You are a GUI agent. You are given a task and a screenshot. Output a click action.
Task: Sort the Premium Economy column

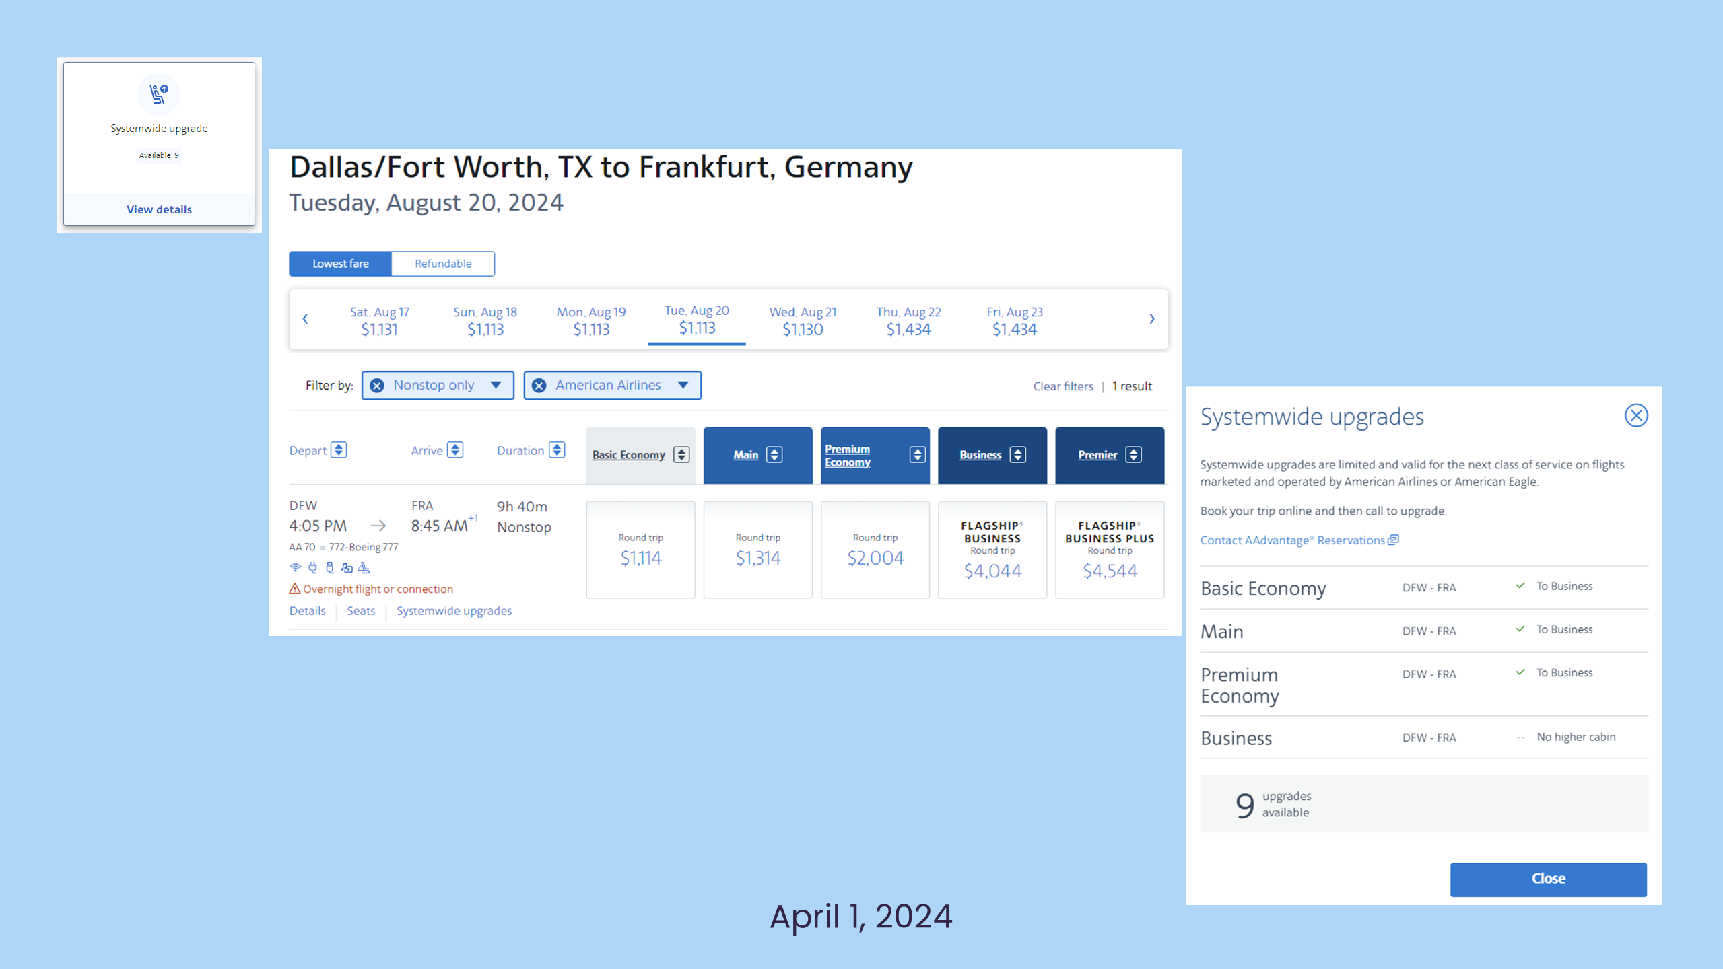[917, 455]
